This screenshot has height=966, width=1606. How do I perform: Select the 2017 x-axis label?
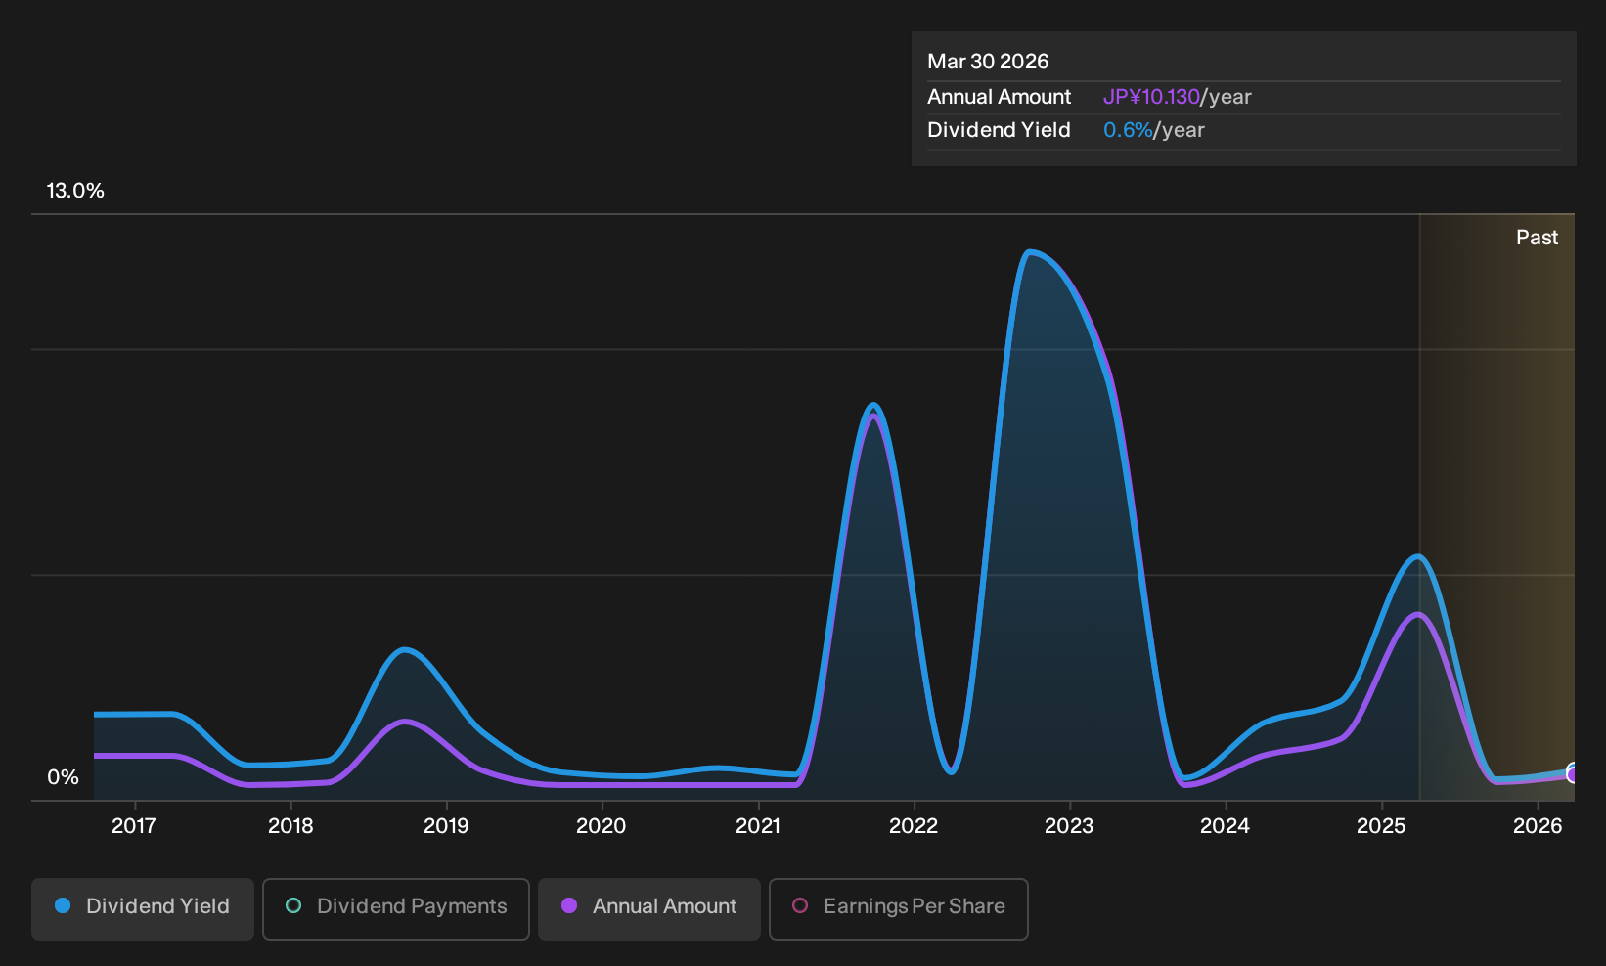134,826
